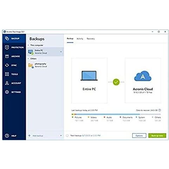Click the Data to recover help icon
This screenshot has width=169, height=169.
tap(160, 110)
